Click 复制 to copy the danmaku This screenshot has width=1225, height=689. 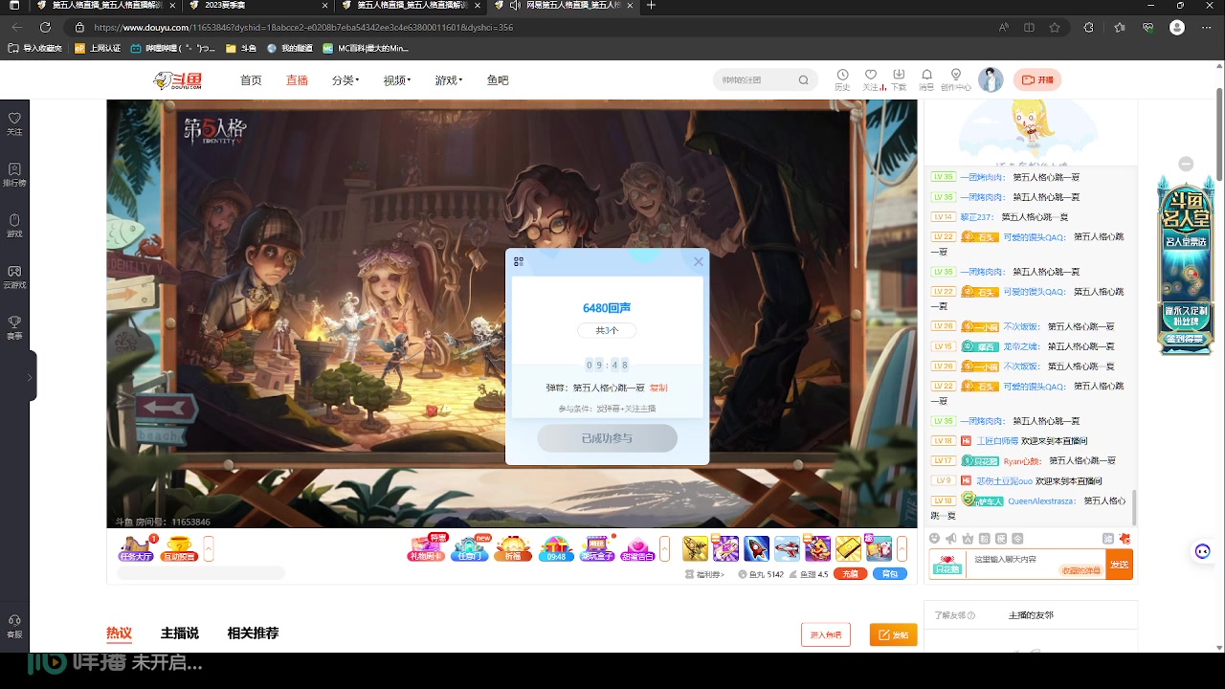coord(658,388)
